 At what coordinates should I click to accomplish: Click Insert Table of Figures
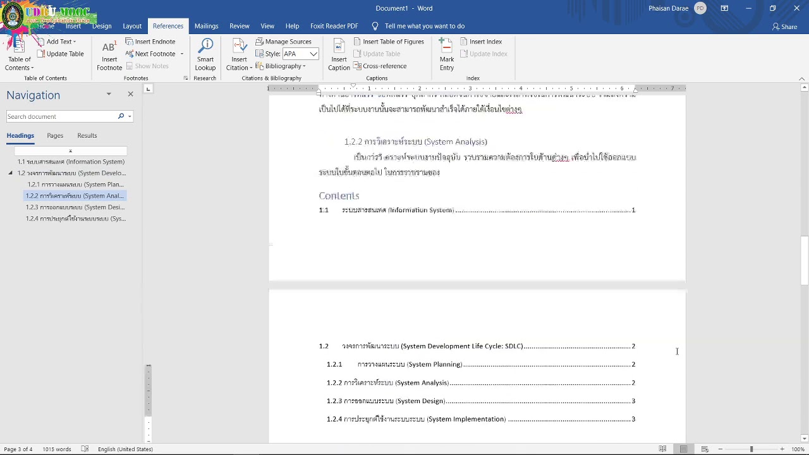[x=389, y=42]
